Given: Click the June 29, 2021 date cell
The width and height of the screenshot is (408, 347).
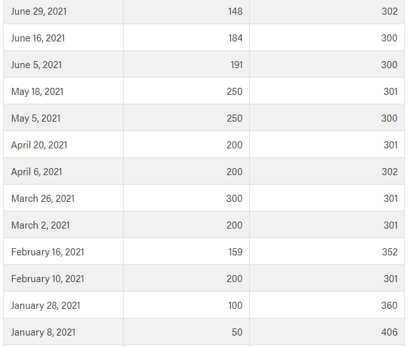Looking at the screenshot, I should tap(39, 11).
